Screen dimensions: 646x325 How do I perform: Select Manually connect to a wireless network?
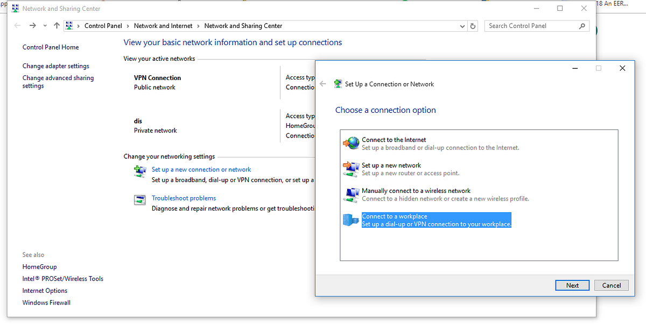[x=446, y=194]
